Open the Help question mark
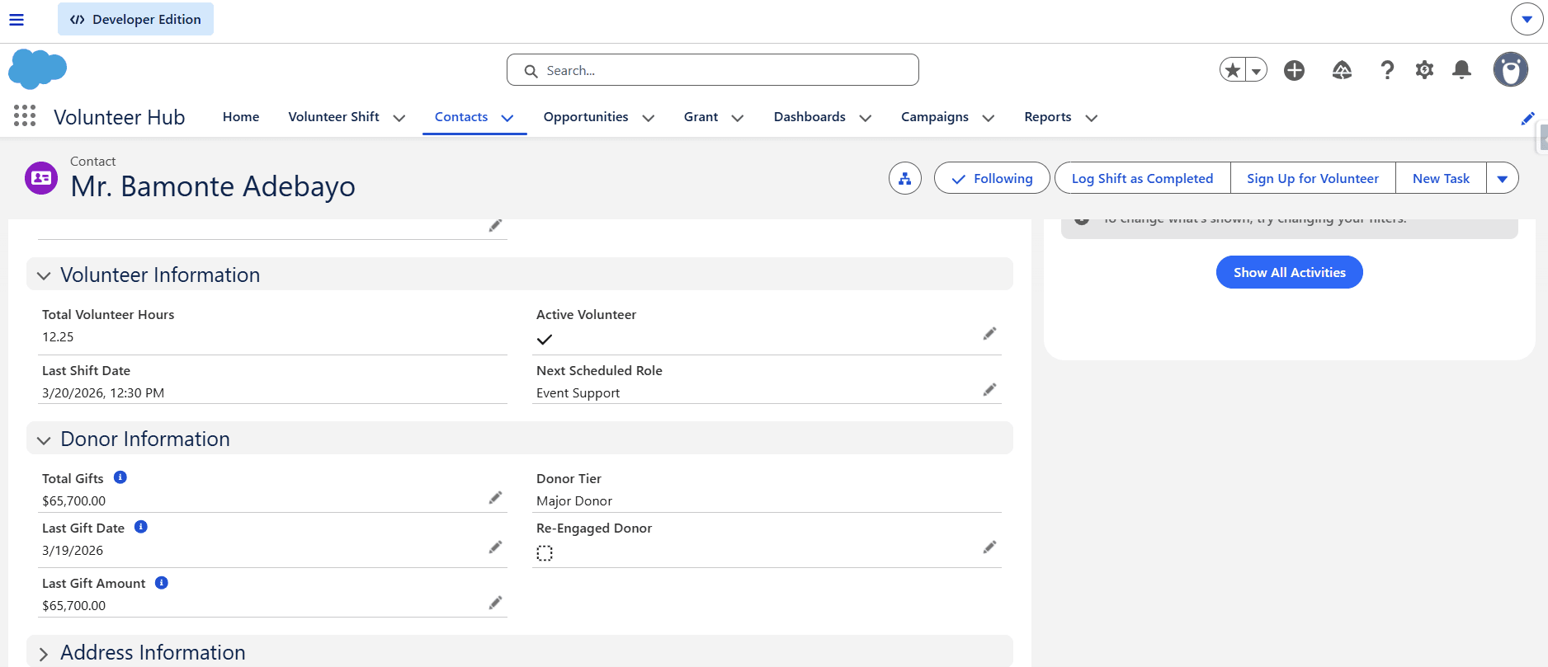 point(1387,70)
